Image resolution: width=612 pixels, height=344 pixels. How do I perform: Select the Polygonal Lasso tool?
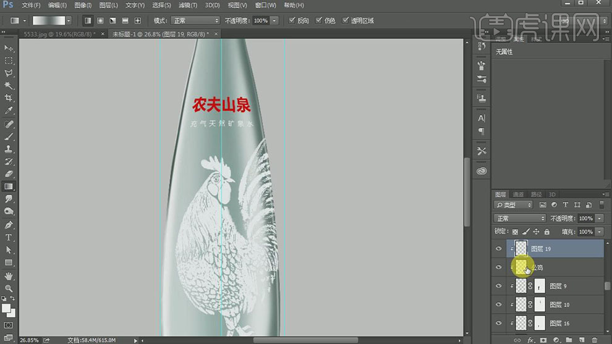tap(9, 73)
